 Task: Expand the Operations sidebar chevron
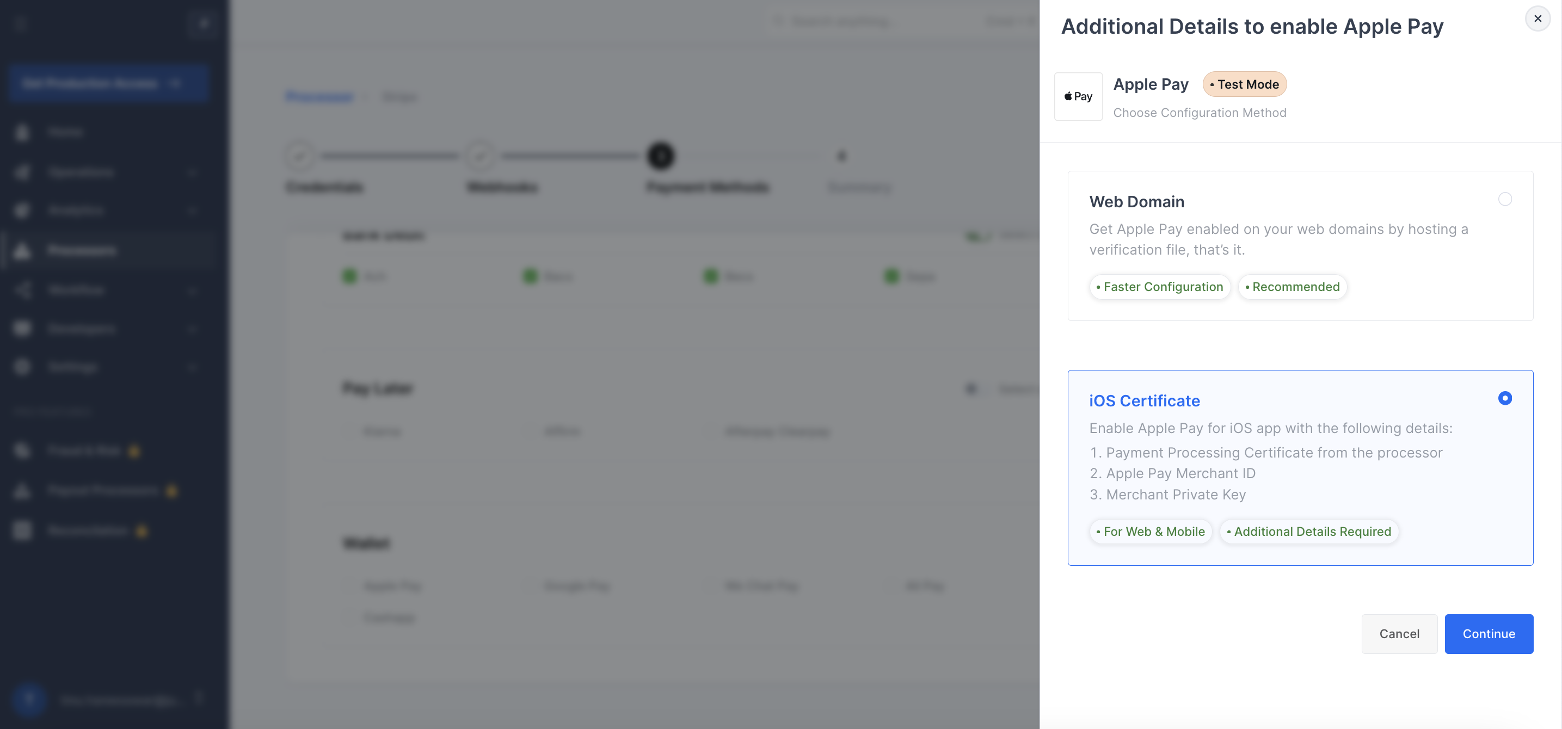click(192, 172)
